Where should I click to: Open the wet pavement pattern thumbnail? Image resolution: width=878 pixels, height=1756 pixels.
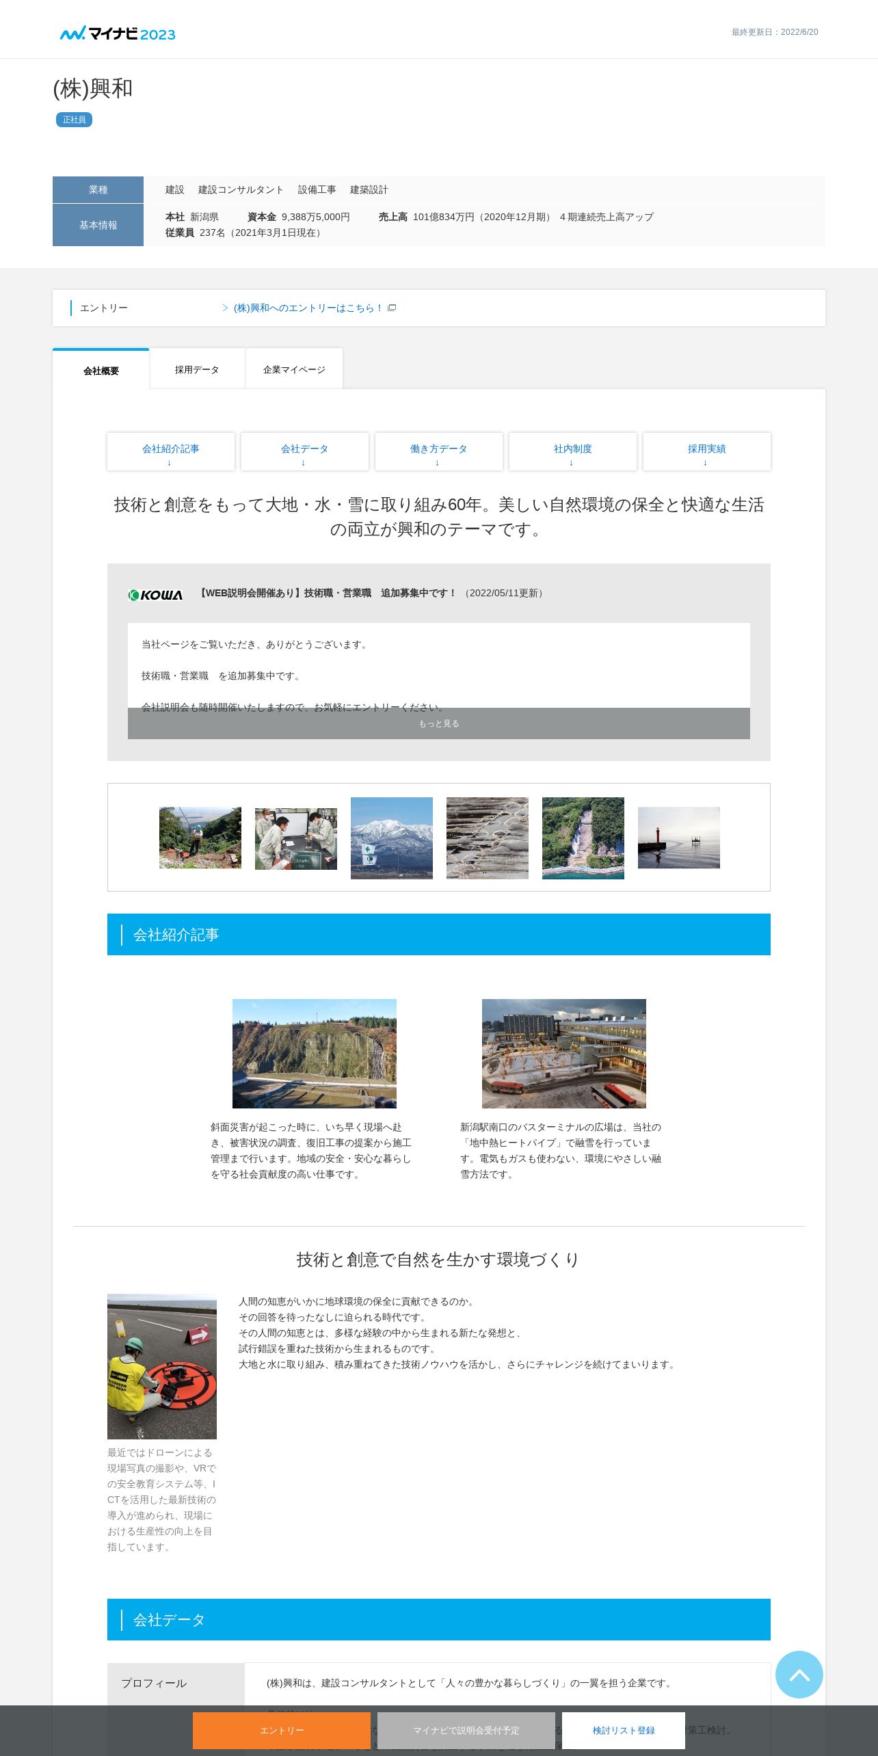coord(488,838)
